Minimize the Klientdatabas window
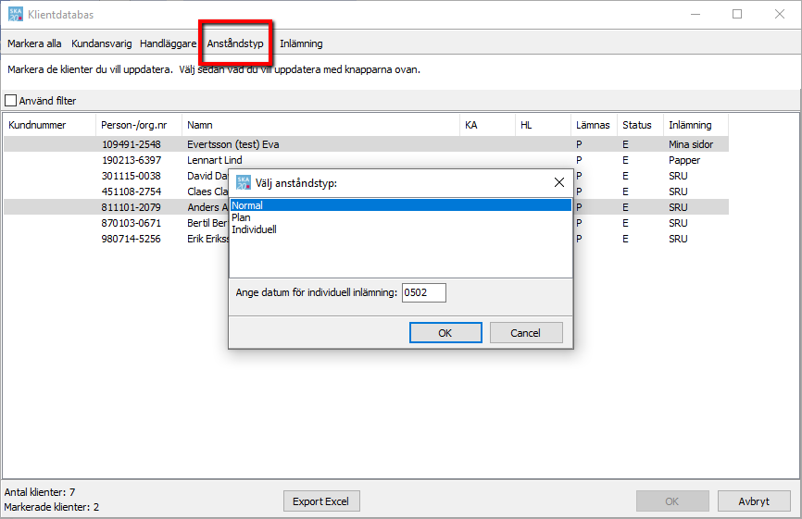 point(695,14)
